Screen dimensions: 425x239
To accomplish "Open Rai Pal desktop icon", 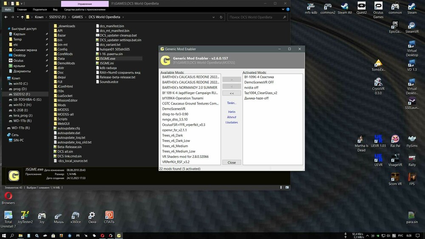I will (x=395, y=141).
